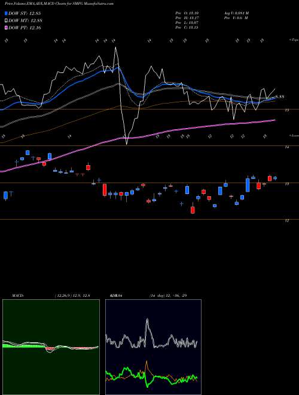Click the last blue candlestick on the right

click(x=275, y=178)
